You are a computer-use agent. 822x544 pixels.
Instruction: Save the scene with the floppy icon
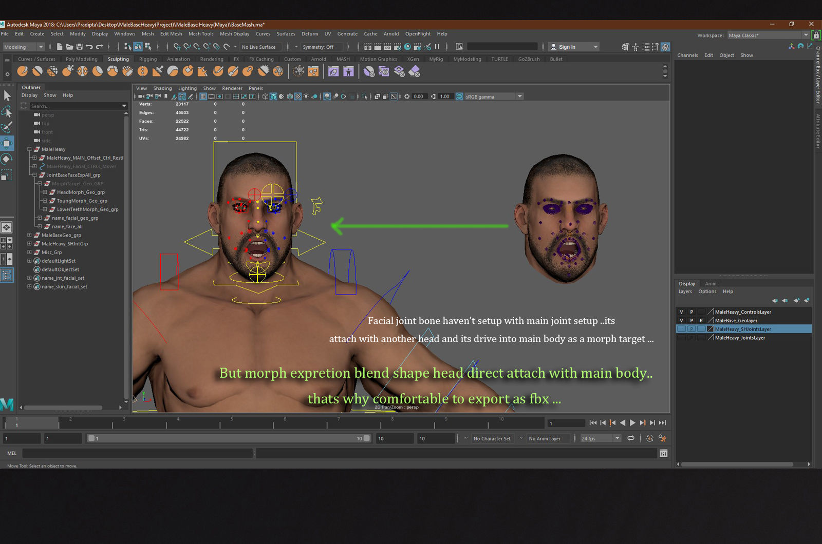79,47
